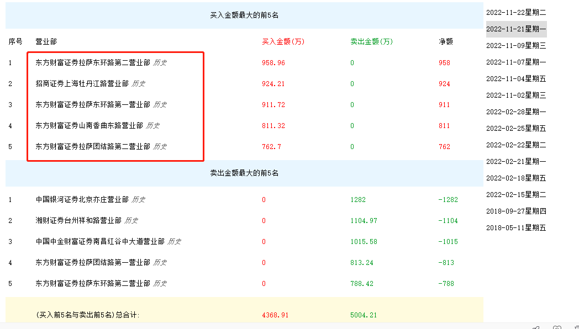The width and height of the screenshot is (579, 329).
Task: Click the 买入金额(万) column header
Action: tap(283, 42)
